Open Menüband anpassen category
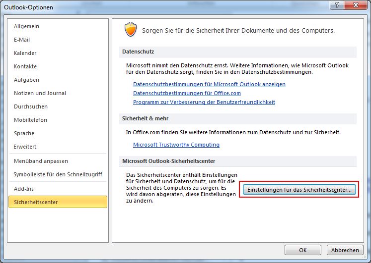 click(x=41, y=161)
